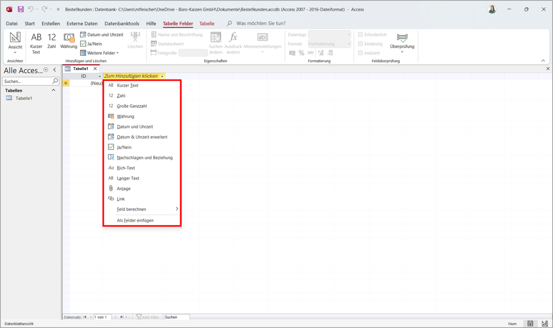Viewport: 553px width, 328px height.
Task: Click the Was möchten Sie tun search box
Action: coord(261,24)
